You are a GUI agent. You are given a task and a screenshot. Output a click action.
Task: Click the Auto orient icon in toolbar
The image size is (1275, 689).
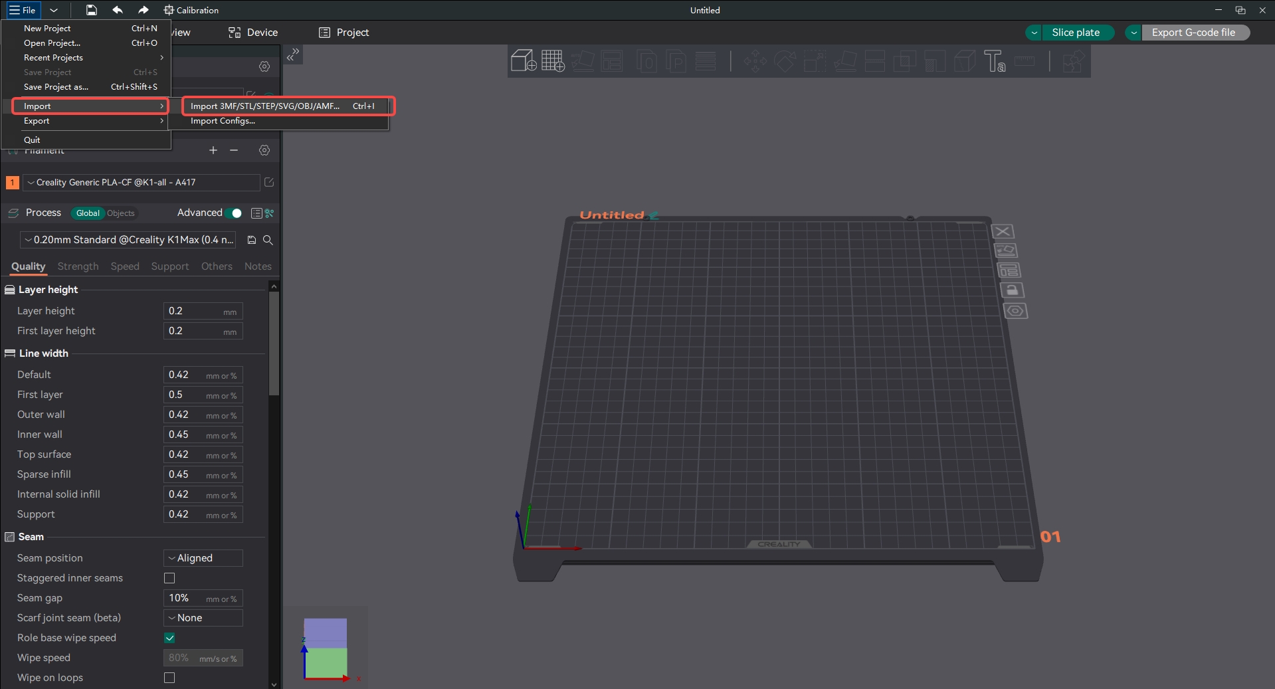click(x=583, y=61)
